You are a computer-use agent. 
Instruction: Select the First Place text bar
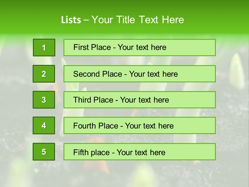pos(140,48)
